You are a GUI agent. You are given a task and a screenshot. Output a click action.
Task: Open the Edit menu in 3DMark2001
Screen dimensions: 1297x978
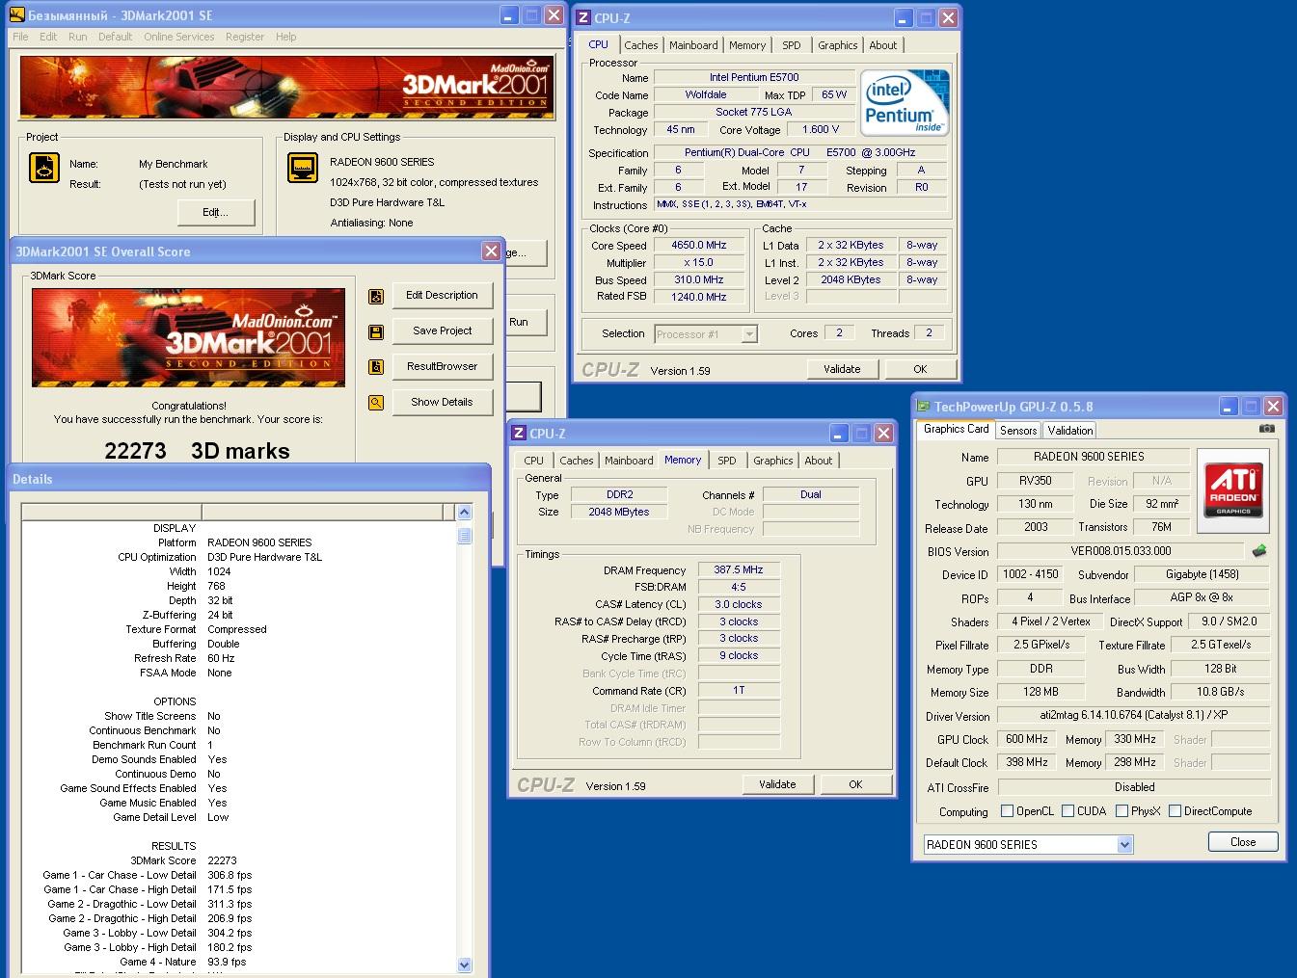(48, 37)
